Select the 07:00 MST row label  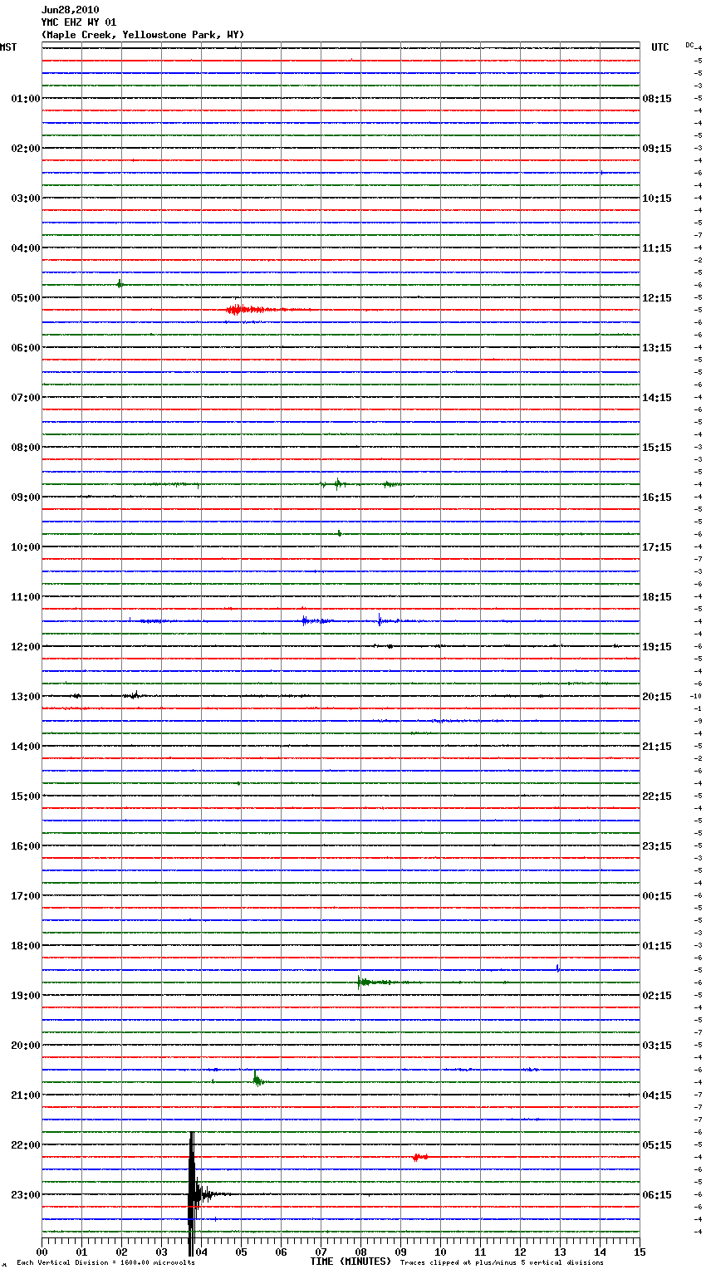coord(26,398)
